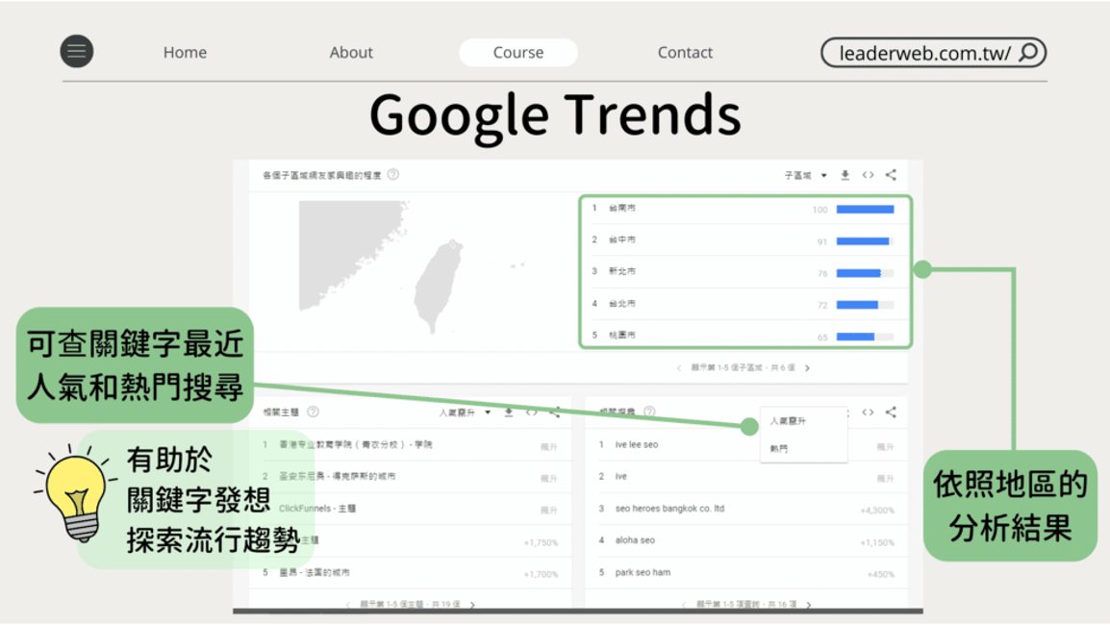Screen dimensions: 1110x625
Task: Click the search result entry ive lee seo
Action: [x=639, y=444]
